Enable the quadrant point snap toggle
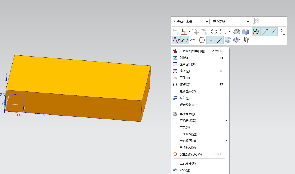 coord(202,40)
